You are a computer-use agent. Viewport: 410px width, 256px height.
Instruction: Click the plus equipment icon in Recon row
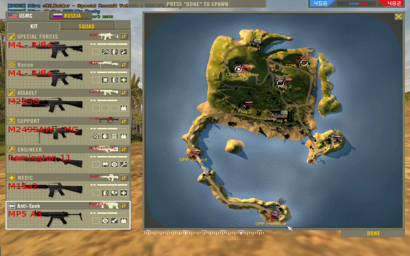click(x=124, y=80)
